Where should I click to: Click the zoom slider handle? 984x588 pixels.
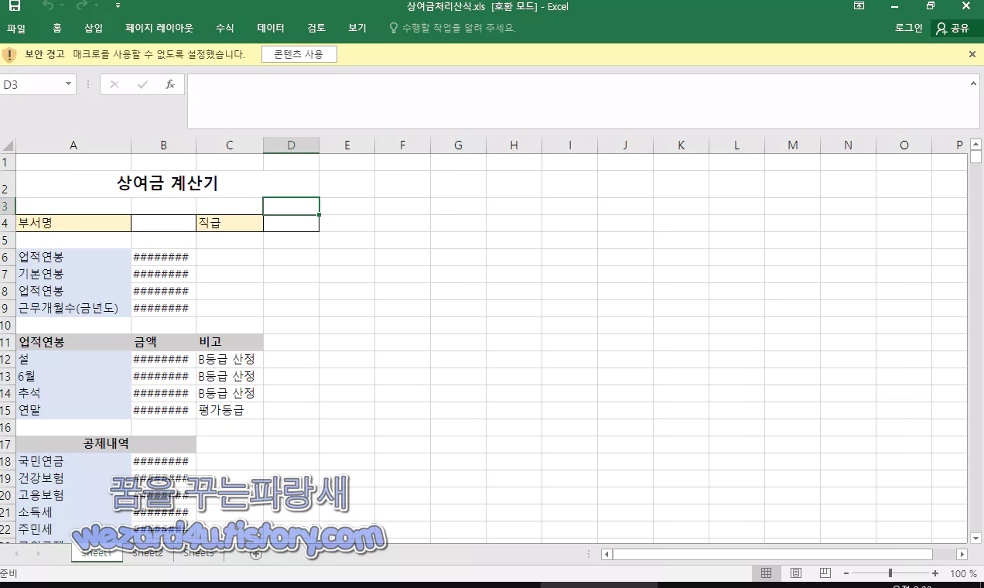coord(890,573)
